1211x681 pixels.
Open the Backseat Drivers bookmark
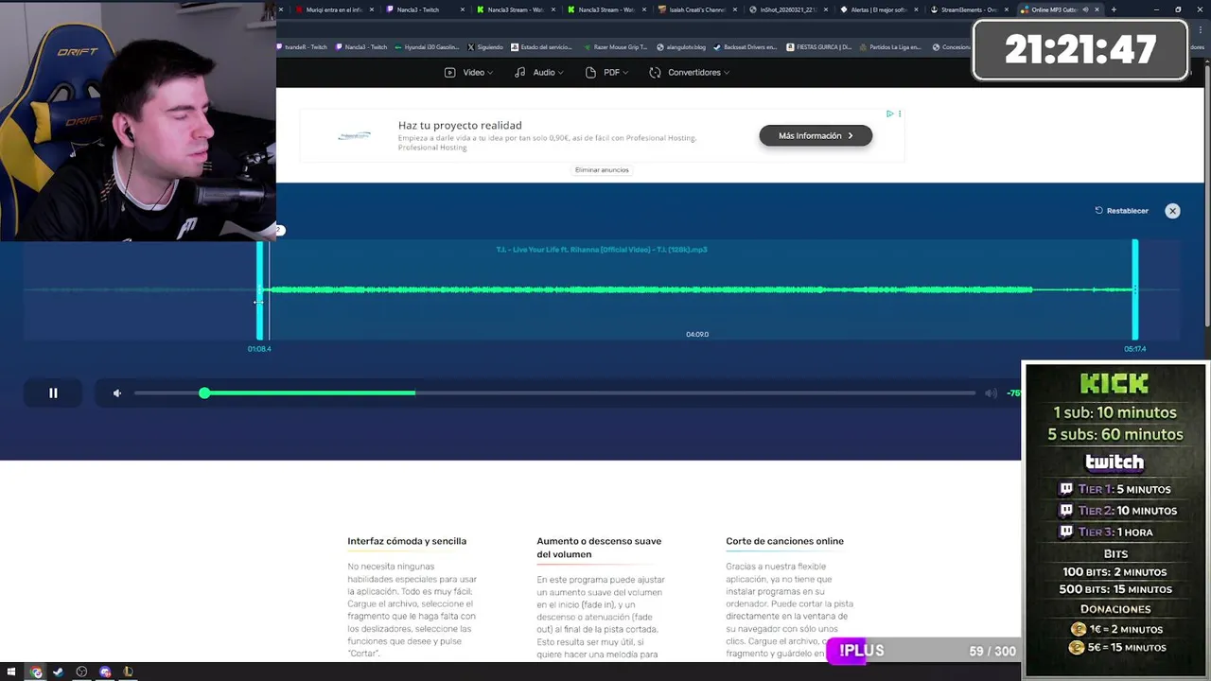pyautogui.click(x=745, y=46)
